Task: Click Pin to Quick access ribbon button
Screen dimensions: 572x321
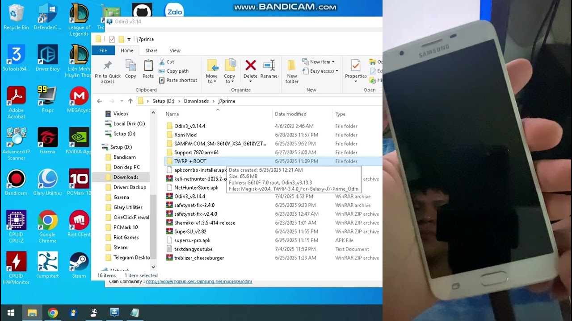Action: (x=108, y=71)
